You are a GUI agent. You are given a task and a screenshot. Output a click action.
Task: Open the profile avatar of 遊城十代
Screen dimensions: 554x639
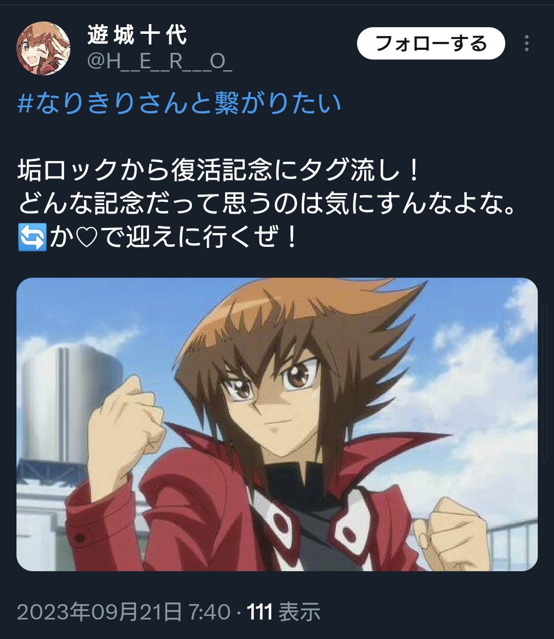(44, 49)
